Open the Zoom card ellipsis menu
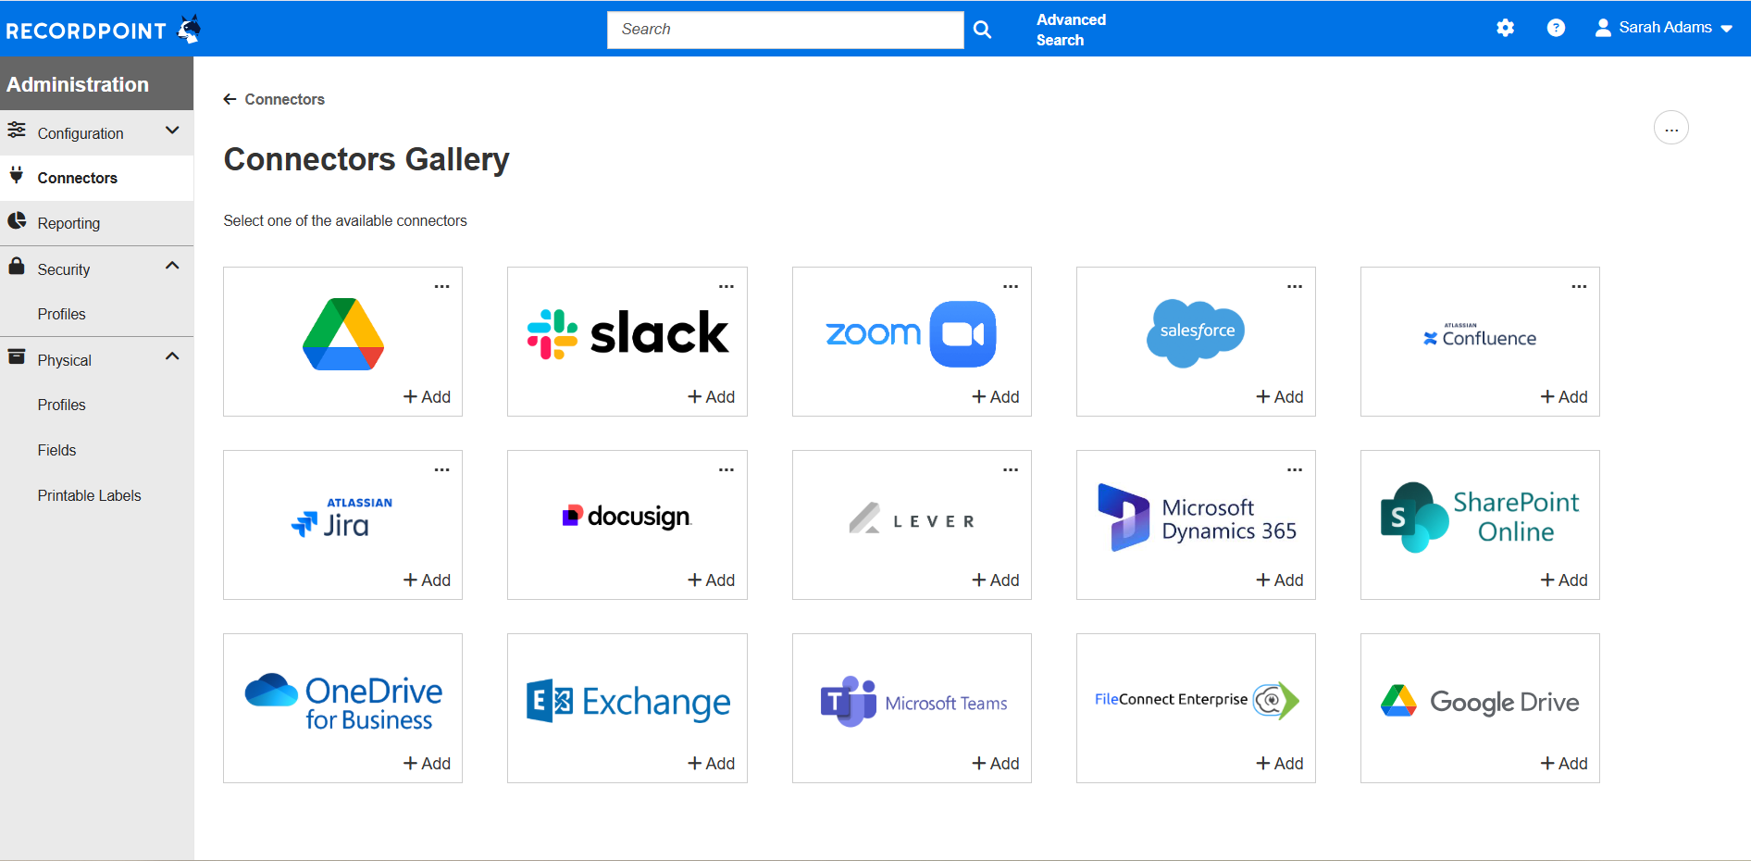 1011,287
